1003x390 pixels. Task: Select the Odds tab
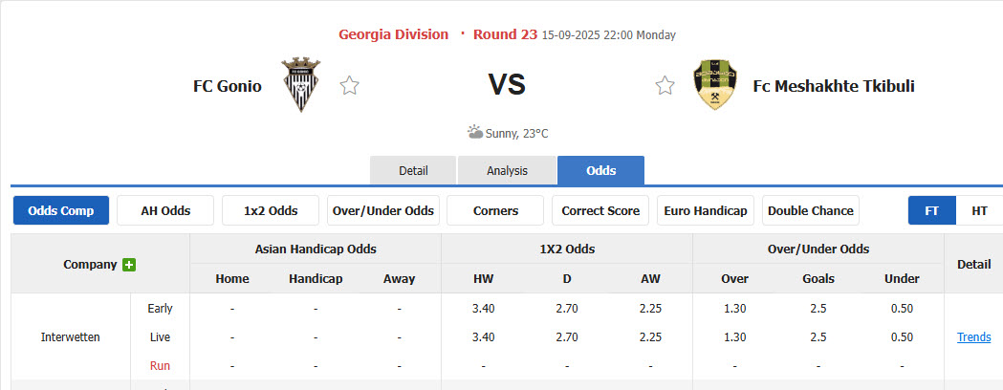tap(600, 170)
